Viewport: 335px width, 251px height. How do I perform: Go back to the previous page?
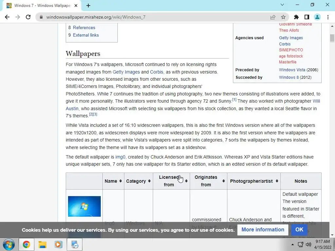[7, 17]
